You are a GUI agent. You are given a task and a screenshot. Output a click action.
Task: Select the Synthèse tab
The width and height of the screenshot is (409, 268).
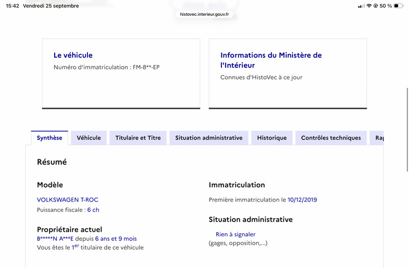pyautogui.click(x=50, y=138)
